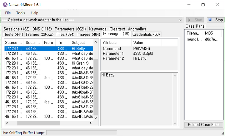Switch to the Hosts (444) tab
The height and width of the screenshot is (136, 225).
[13, 35]
